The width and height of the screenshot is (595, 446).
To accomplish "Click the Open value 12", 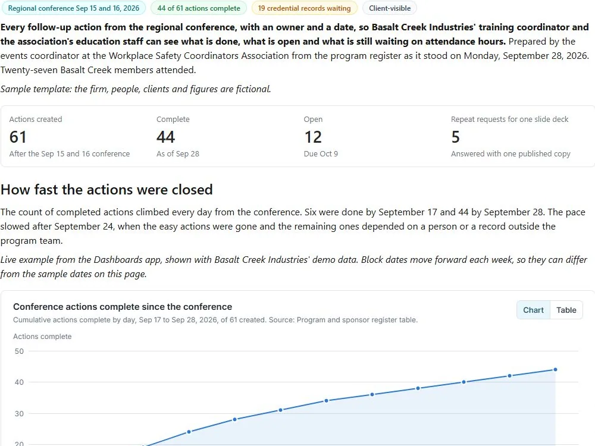I will pyautogui.click(x=313, y=137).
